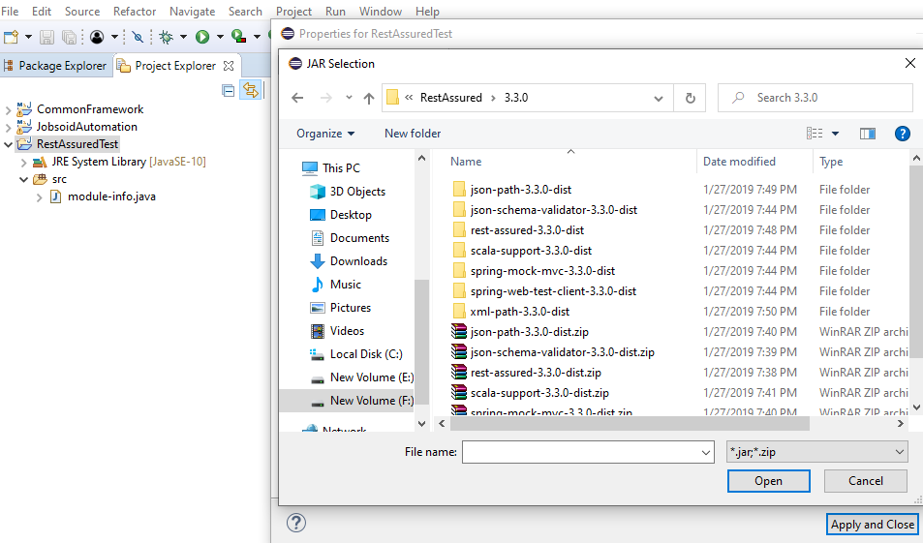Click help icon in Properties dialog
The width and height of the screenshot is (923, 543).
pos(296,524)
